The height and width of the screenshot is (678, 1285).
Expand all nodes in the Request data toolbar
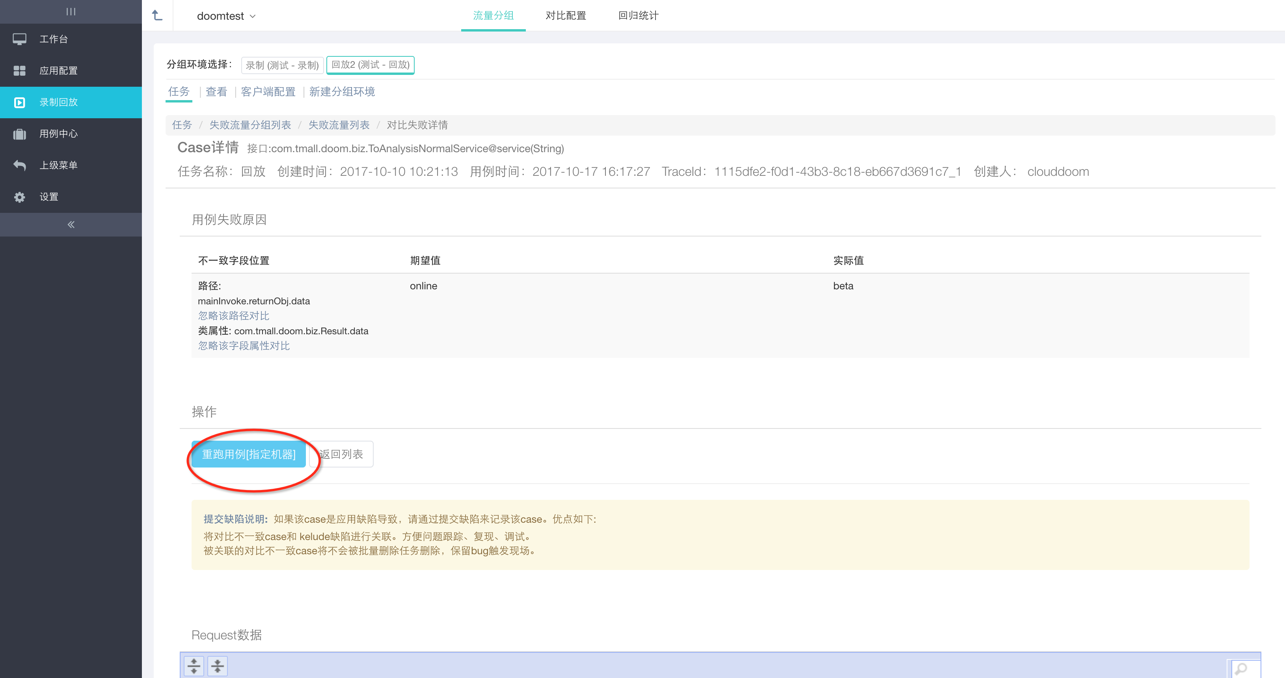tap(194, 666)
